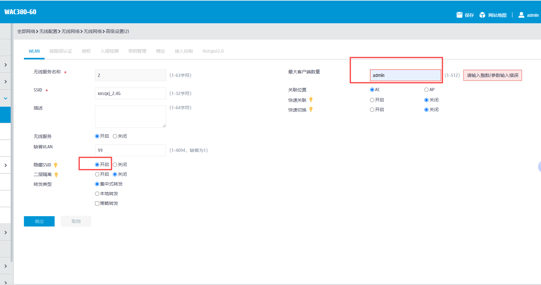This screenshot has height=285, width=541.
Task: Switch to the 链路层认证 tab
Action: click(x=61, y=51)
